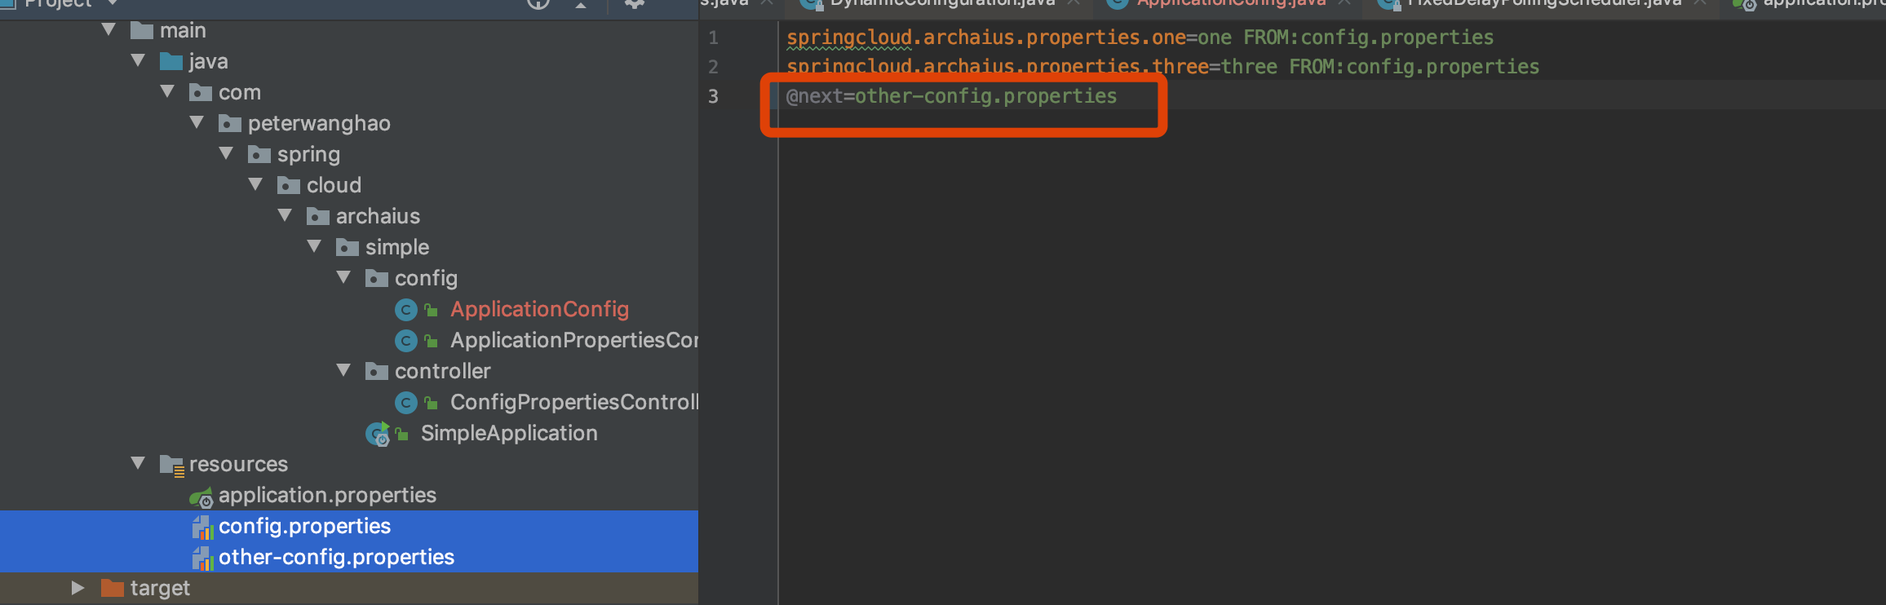Switch to the FixedDelayPollingScheduler.java tab
This screenshot has height=605, width=1886.
coord(1543,4)
